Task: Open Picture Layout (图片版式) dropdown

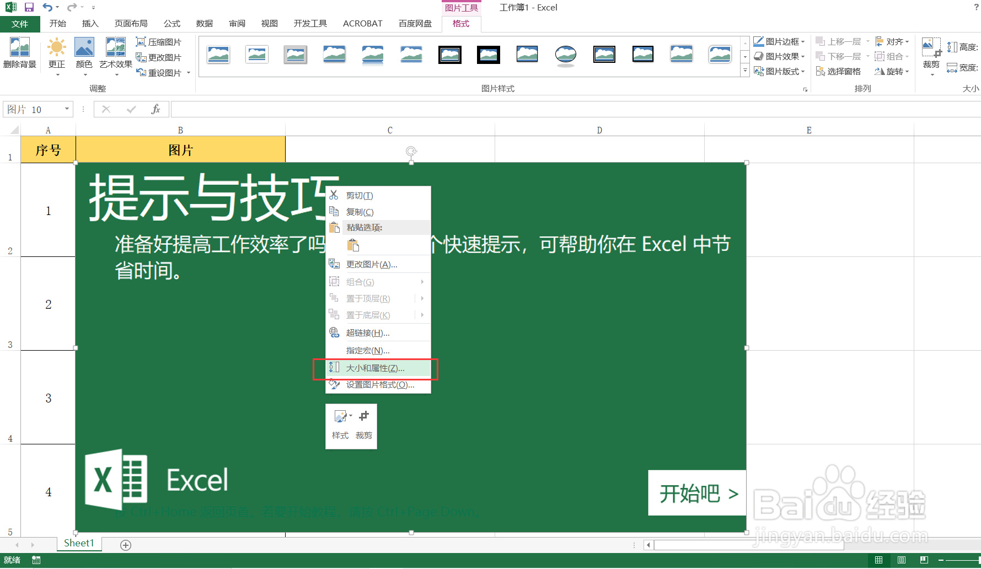Action: [779, 71]
